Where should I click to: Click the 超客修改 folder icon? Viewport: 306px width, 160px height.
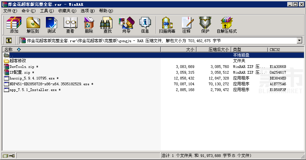click(x=6, y=61)
